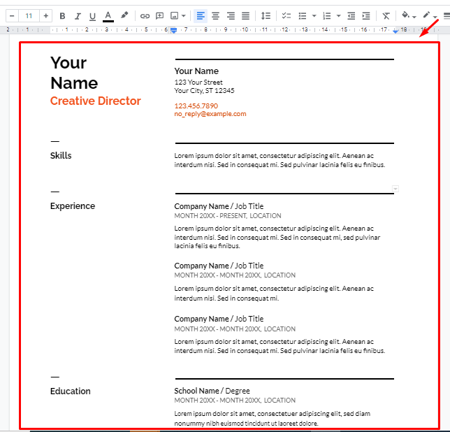Toggle bold formatting
This screenshot has height=432, width=450.
(x=62, y=16)
